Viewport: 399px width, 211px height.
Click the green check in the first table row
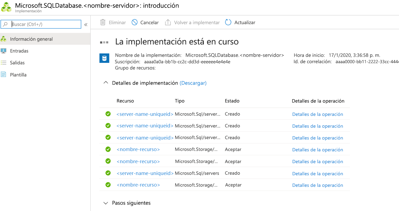tap(108, 114)
